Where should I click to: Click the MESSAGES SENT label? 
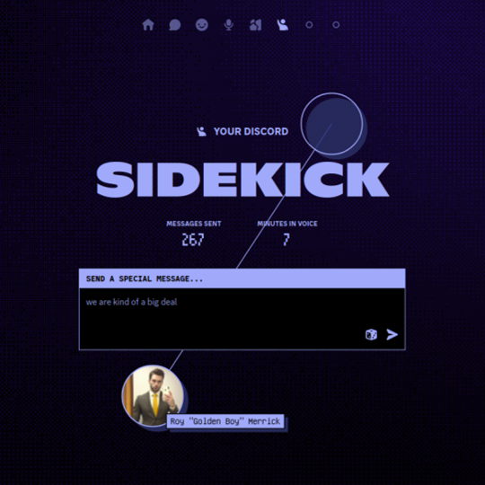pos(194,224)
